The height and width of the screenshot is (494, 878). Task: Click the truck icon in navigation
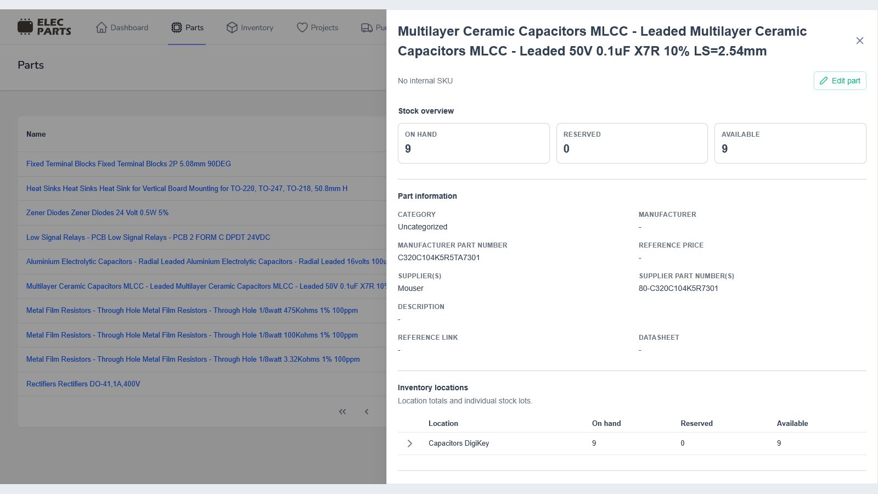(x=367, y=27)
